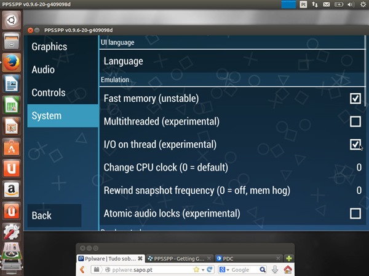Switch to PPSSPP - Getting G... tab
This screenshot has height=276, width=369.
(180, 259)
